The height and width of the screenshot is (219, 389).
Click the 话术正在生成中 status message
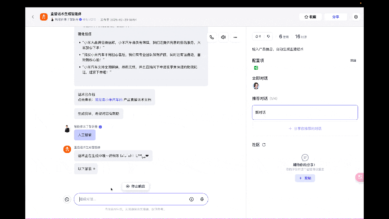tap(113, 156)
